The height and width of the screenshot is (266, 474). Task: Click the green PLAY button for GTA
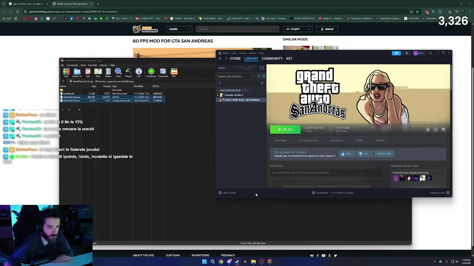285,129
